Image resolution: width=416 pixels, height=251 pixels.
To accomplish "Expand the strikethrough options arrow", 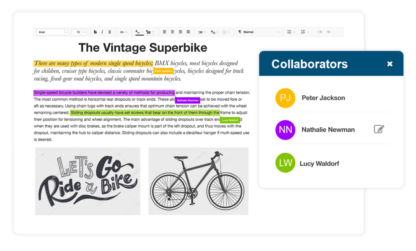I will coord(126,32).
